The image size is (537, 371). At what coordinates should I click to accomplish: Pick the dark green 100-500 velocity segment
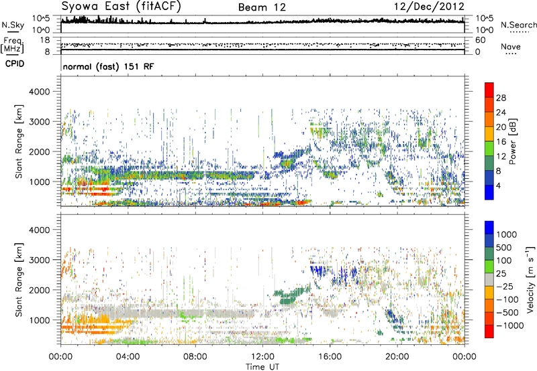pyautogui.click(x=489, y=254)
